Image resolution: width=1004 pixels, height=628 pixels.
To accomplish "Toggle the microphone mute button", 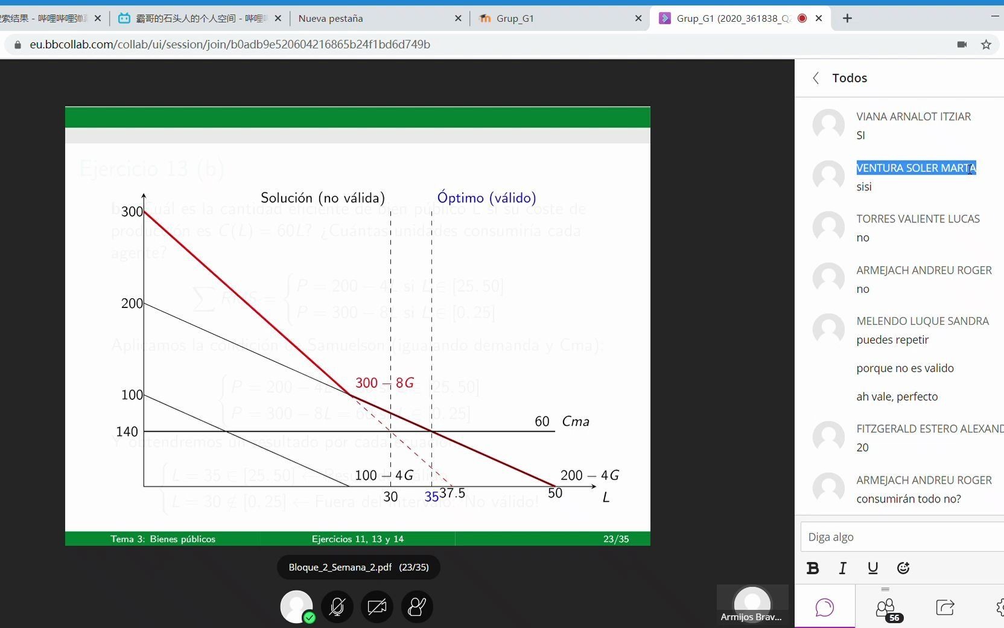I will [337, 607].
